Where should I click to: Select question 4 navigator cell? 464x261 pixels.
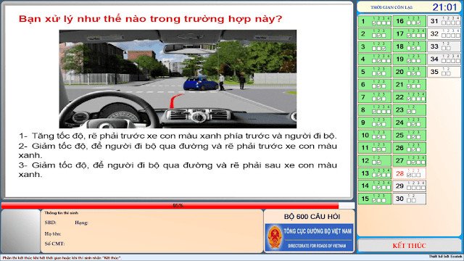click(375, 59)
